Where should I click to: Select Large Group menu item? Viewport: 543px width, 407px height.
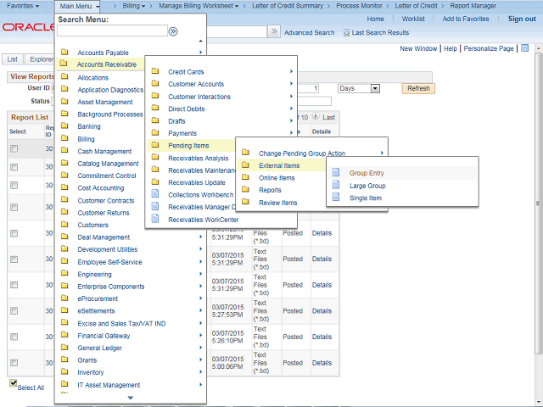[x=367, y=186]
